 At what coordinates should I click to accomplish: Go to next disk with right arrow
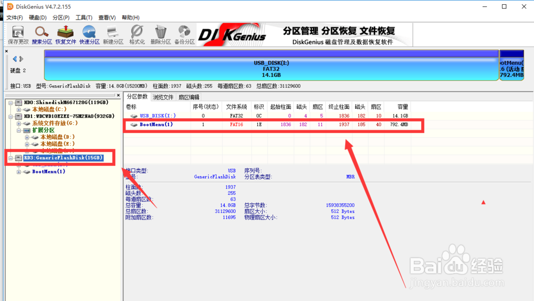point(21,59)
